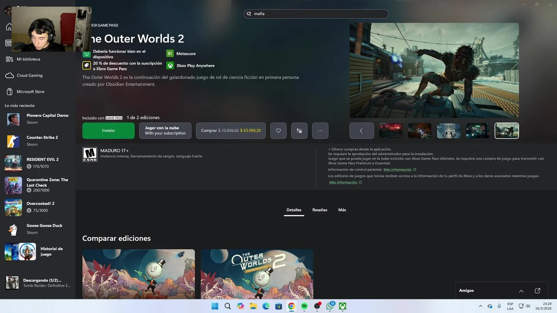Image resolution: width=557 pixels, height=313 pixels.
Task: Click the large game screenshot image
Action: pyautogui.click(x=434, y=70)
